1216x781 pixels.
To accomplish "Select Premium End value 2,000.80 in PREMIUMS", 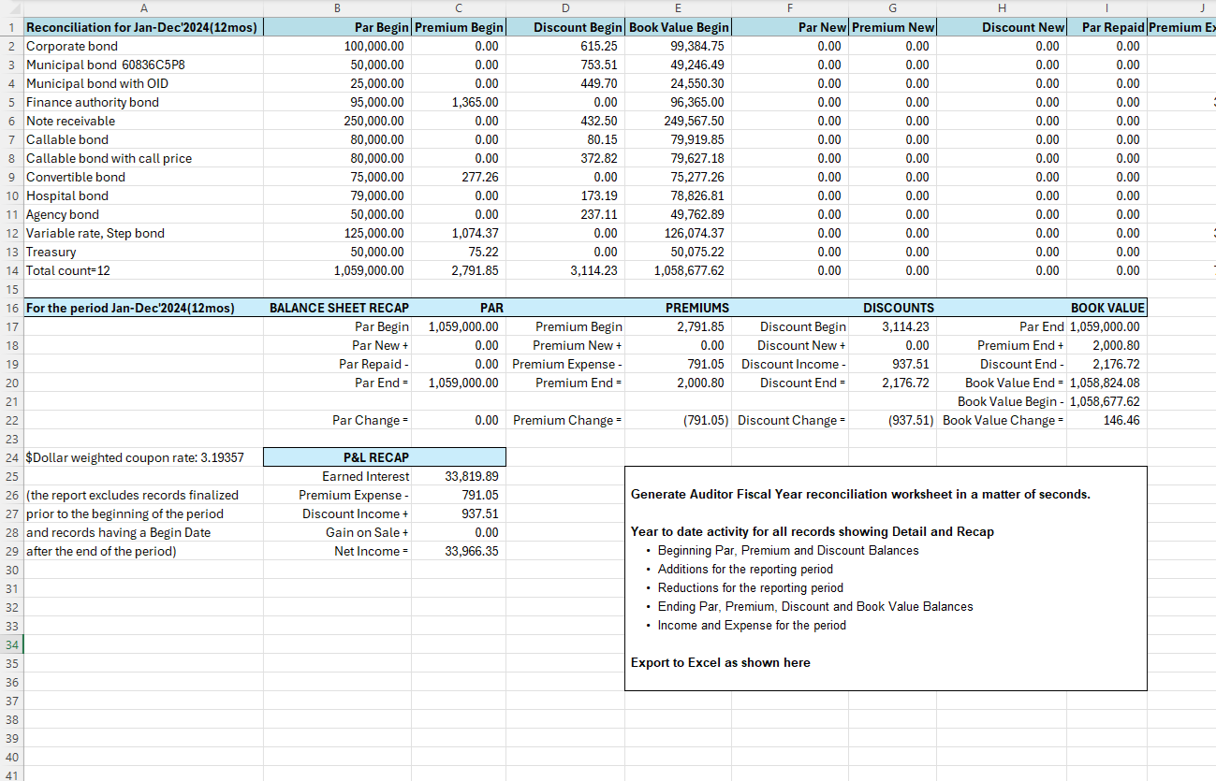I will (679, 383).
